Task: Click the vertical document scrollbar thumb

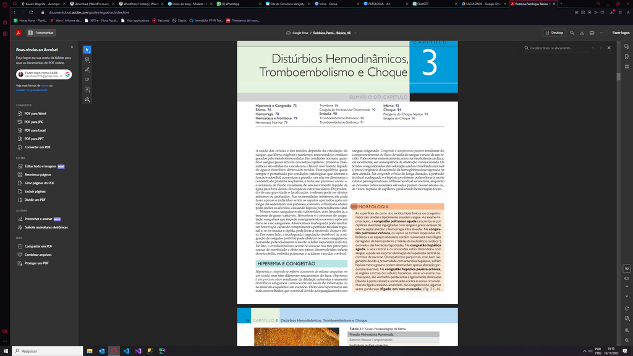Action: [x=618, y=77]
